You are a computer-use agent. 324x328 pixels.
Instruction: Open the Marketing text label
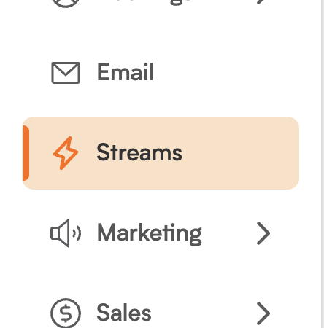(x=150, y=234)
